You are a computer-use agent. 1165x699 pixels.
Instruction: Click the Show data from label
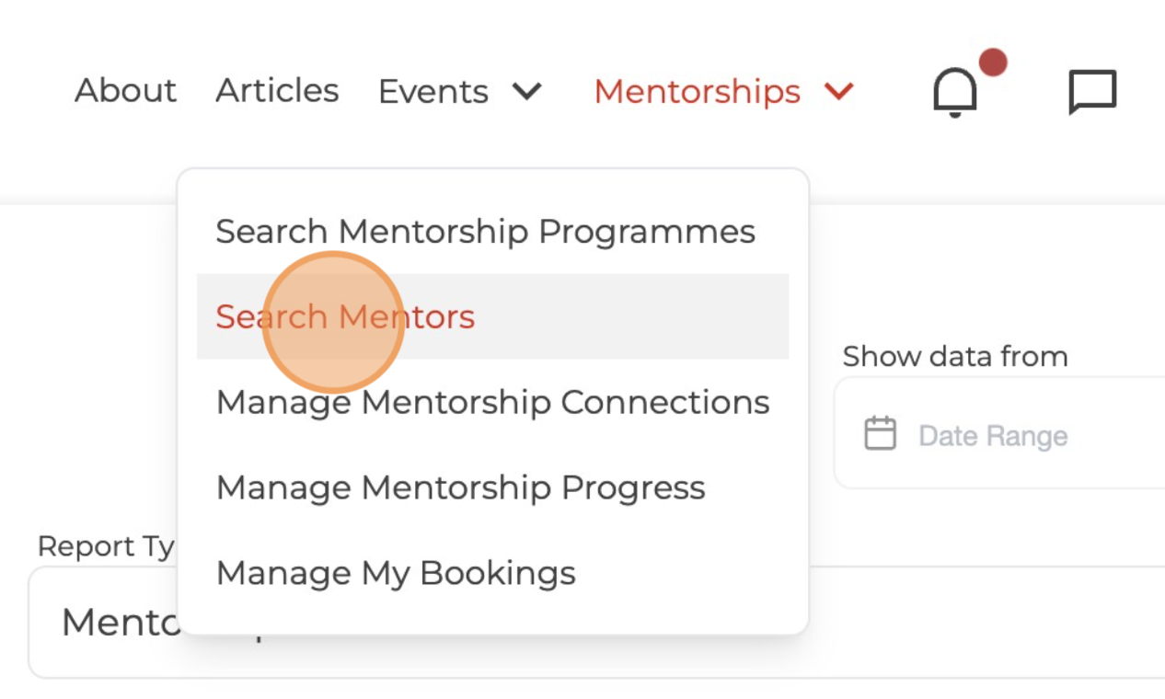pos(954,357)
